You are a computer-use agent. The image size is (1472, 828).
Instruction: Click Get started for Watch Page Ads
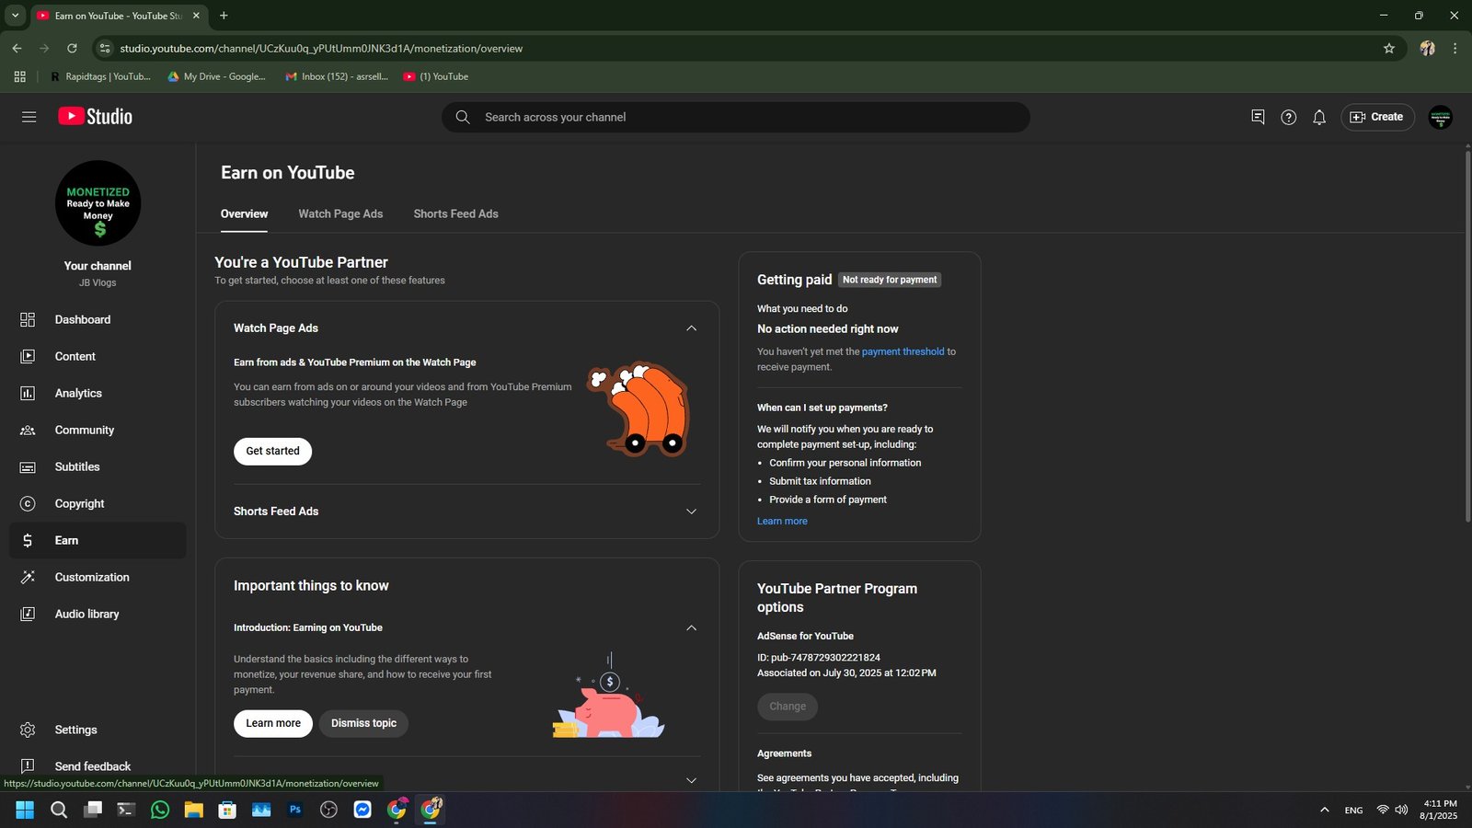point(272,451)
